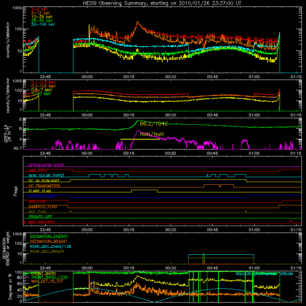Click the 0.8-7 MeV legend entry
This screenshot has width=306, height=306.
[42, 90]
